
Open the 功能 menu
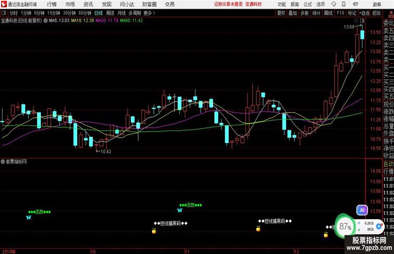click(x=282, y=4)
